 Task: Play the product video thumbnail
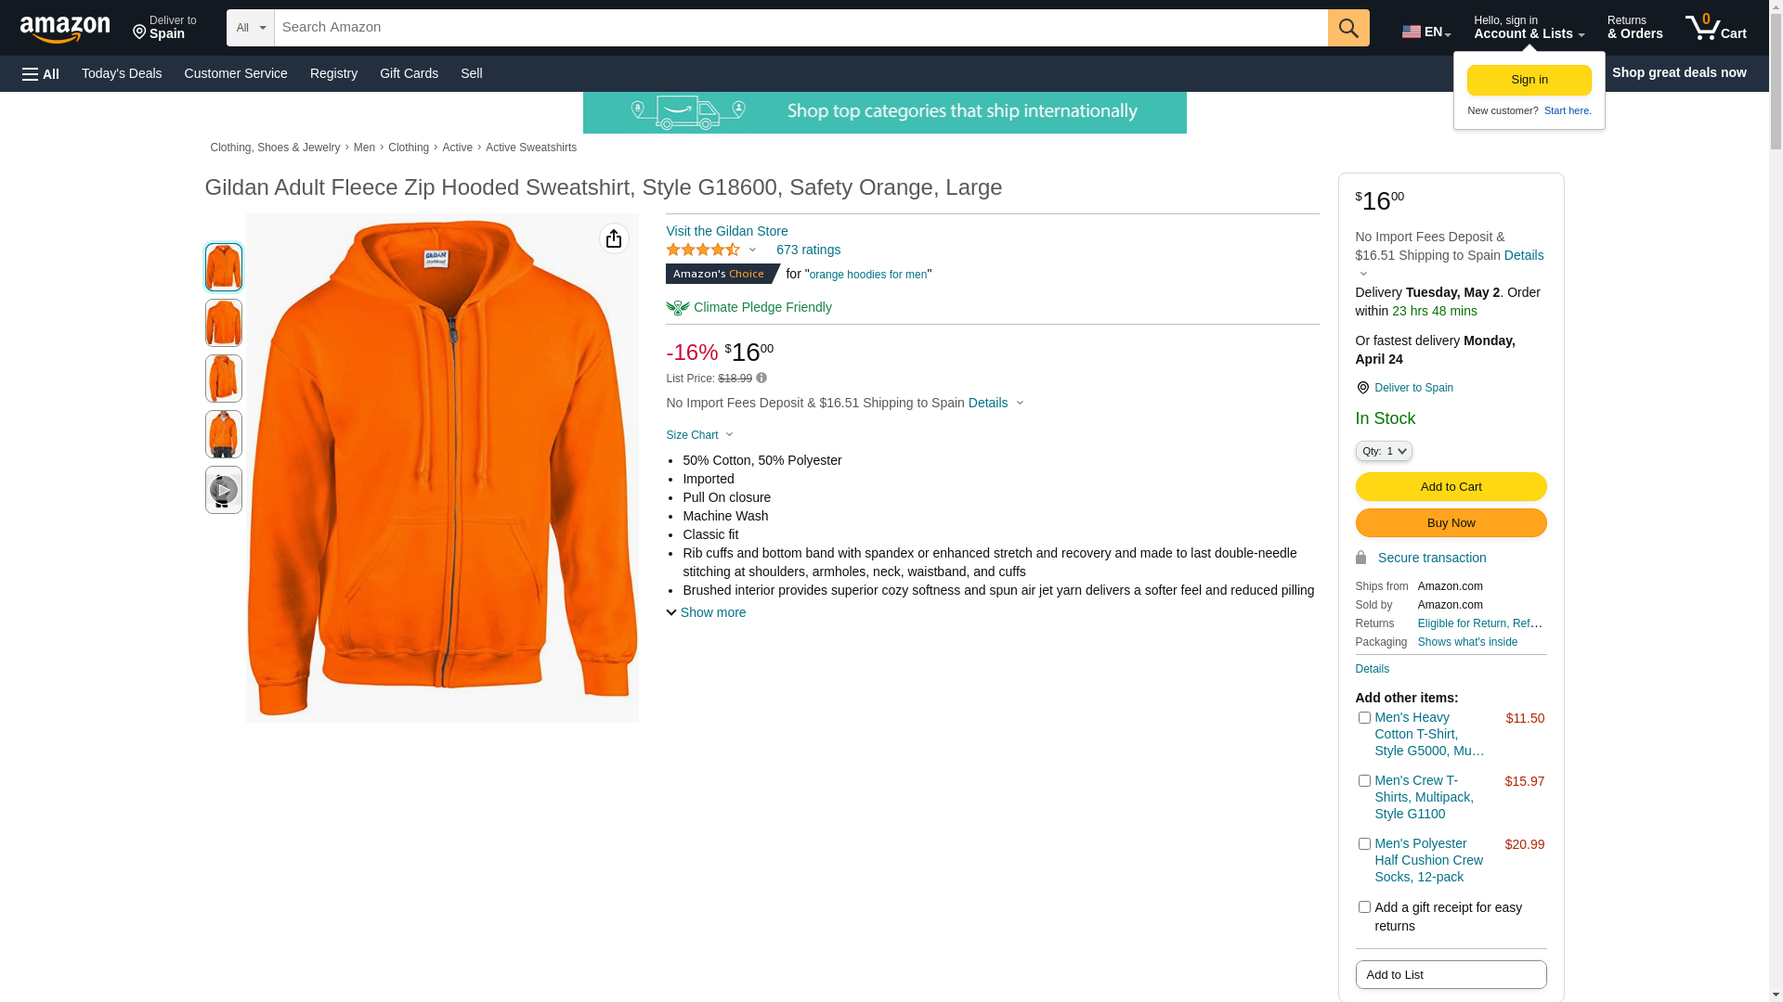[223, 490]
